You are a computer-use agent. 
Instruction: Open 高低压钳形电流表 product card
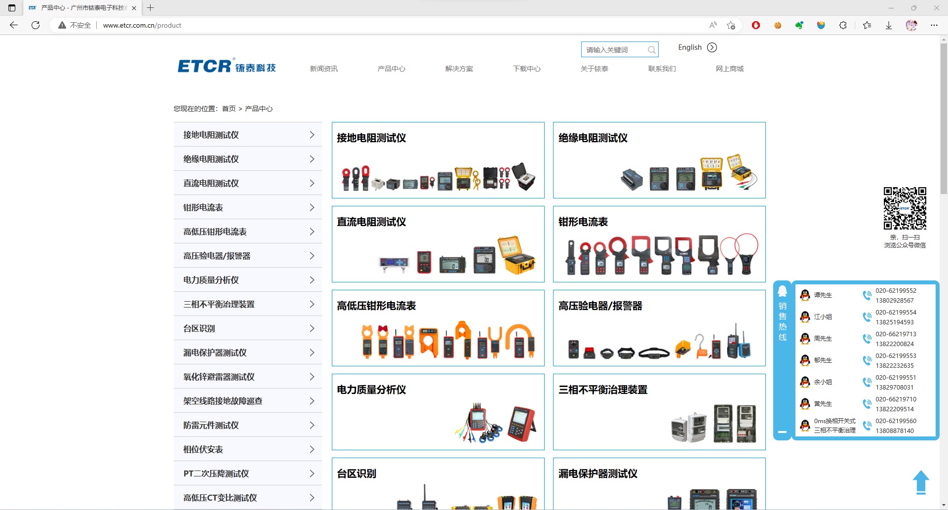pyautogui.click(x=438, y=328)
